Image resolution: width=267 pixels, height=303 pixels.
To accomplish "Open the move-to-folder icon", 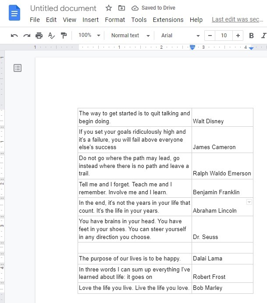I will (121, 8).
